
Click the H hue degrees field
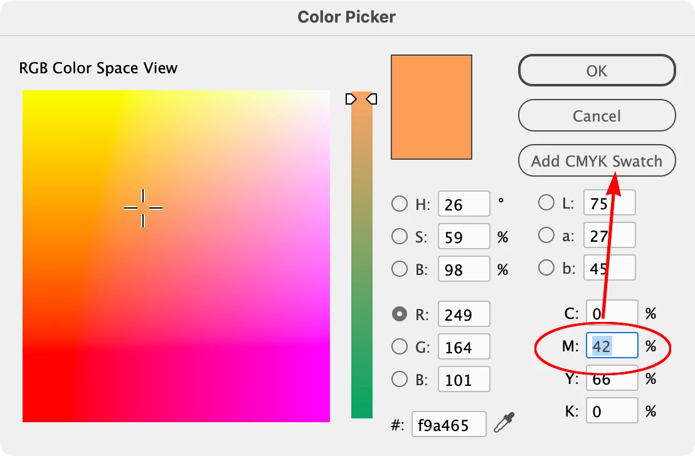coord(464,204)
